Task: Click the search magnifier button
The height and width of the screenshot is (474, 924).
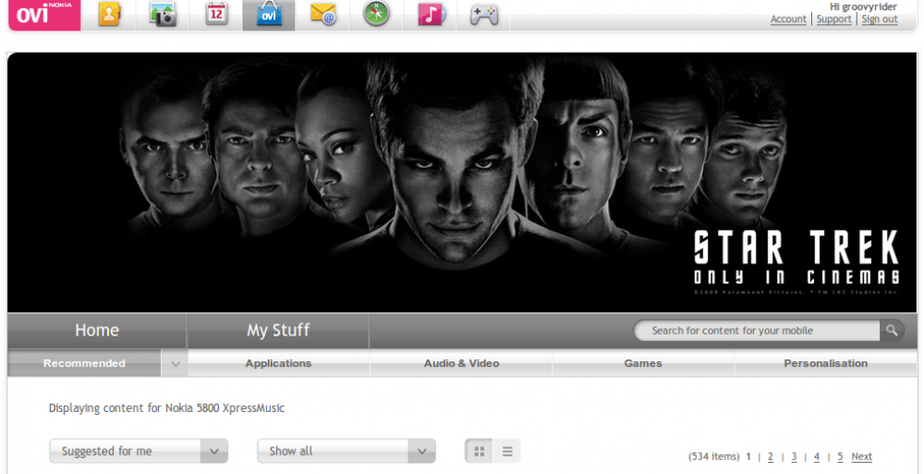Action: pyautogui.click(x=893, y=330)
